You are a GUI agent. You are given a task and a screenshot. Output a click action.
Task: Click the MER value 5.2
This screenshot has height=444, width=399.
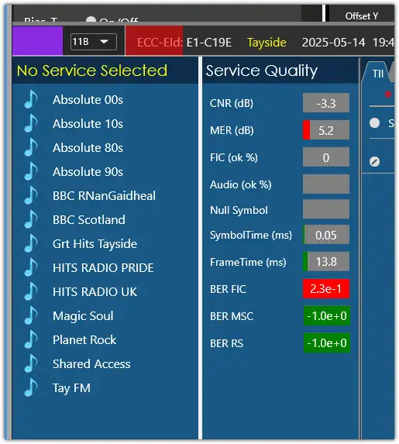pos(326,130)
